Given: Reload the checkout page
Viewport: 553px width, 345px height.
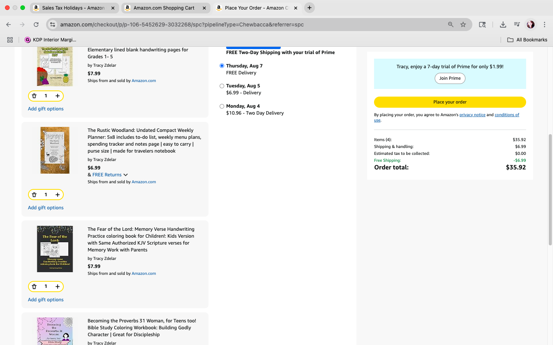Looking at the screenshot, I should (36, 25).
